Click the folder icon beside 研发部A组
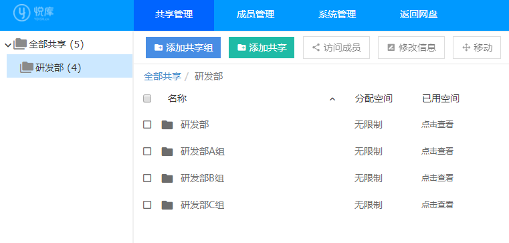The width and height of the screenshot is (509, 243). tap(167, 151)
